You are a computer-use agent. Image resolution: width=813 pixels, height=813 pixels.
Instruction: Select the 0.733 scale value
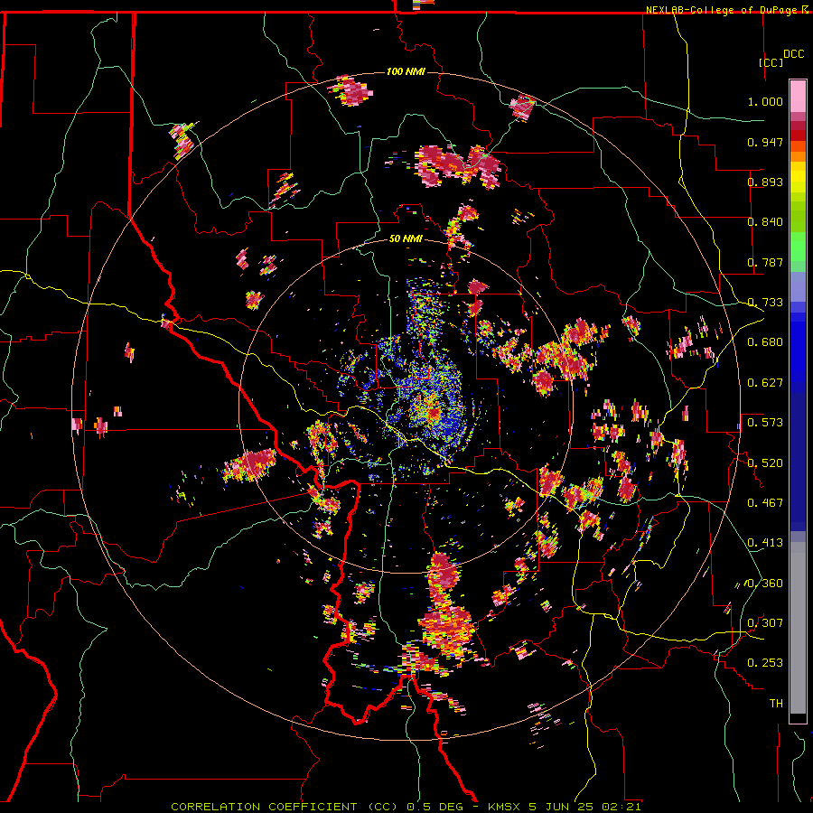(765, 303)
